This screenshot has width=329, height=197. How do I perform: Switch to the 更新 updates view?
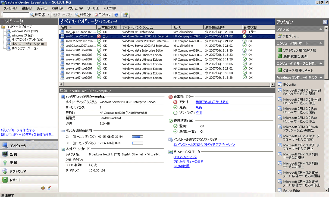(x=29, y=163)
